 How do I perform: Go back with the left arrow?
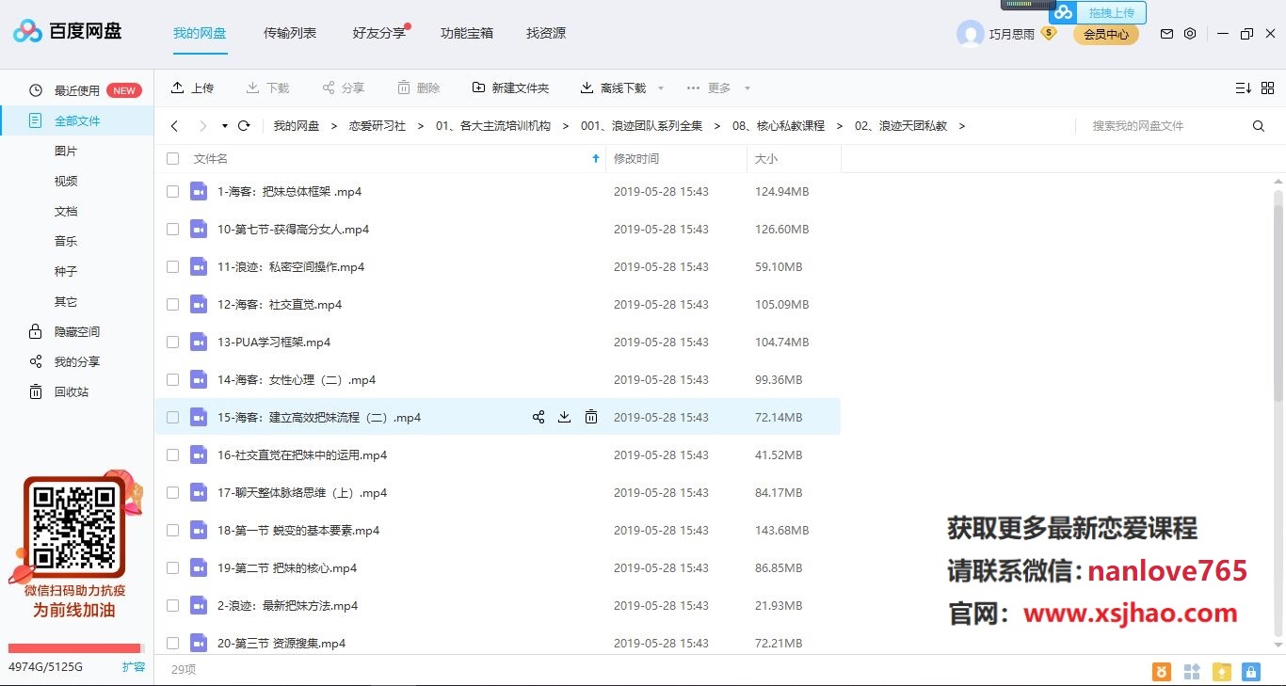point(174,126)
